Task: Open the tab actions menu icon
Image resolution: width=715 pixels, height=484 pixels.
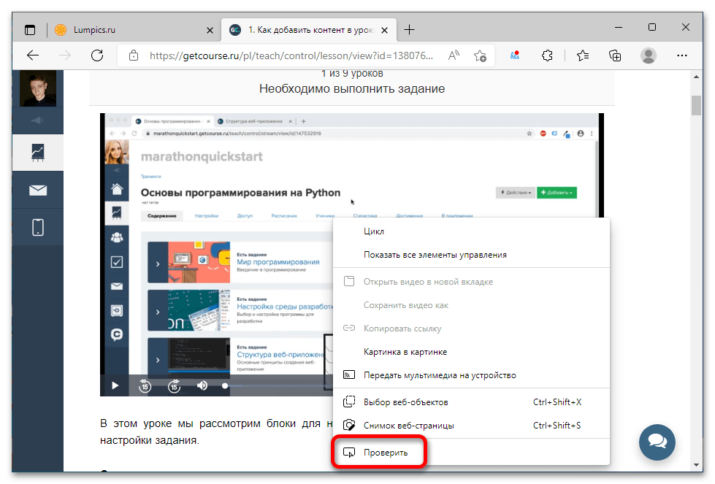Action: tap(30, 30)
